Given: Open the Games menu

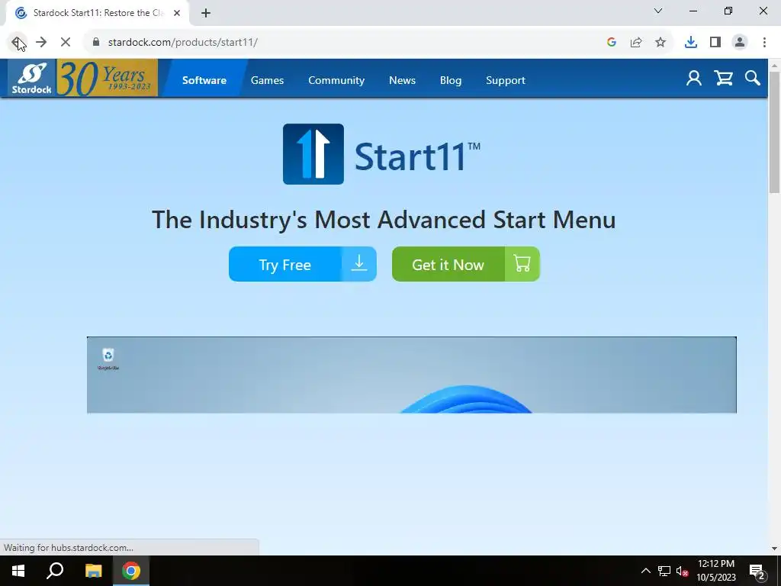Looking at the screenshot, I should coord(268,80).
